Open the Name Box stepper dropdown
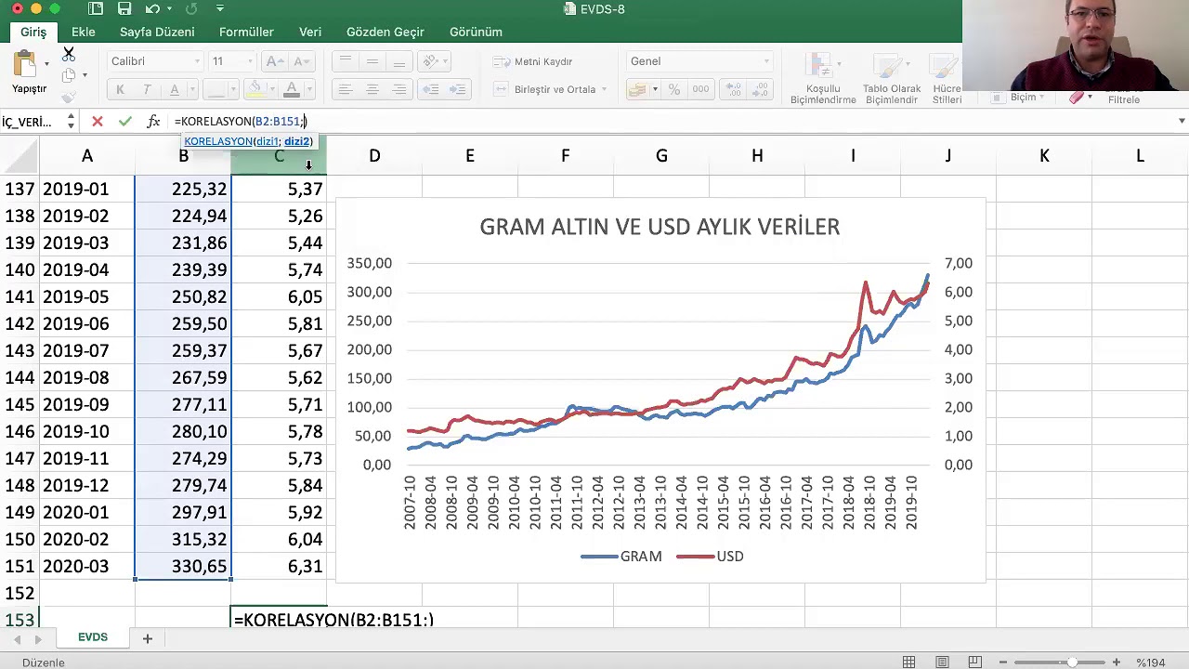 coord(71,121)
